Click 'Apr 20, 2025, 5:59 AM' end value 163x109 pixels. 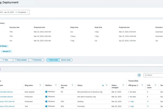coord(127,41)
